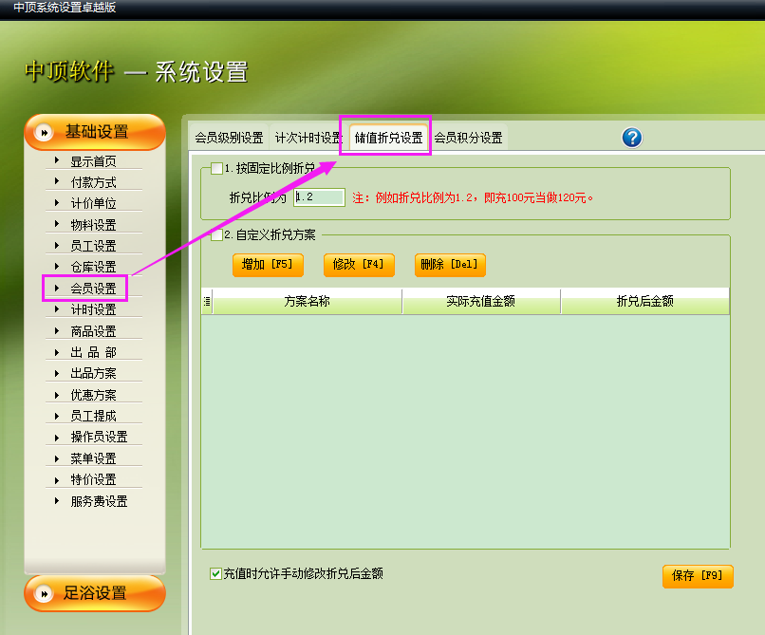Uncheck 充值时允许手动修改折兑后金额
765x635 pixels.
point(215,573)
